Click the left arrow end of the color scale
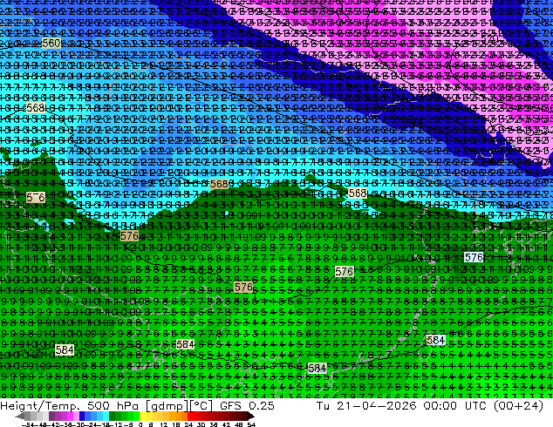This screenshot has width=553, height=427. (19, 416)
